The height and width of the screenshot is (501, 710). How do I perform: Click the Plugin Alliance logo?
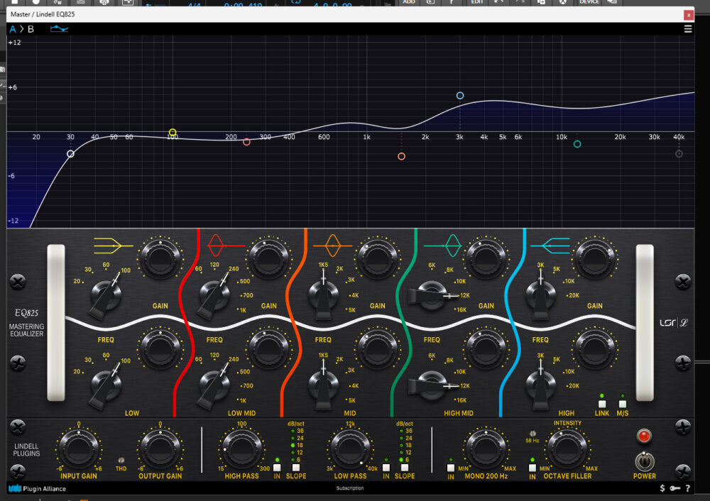(37, 489)
